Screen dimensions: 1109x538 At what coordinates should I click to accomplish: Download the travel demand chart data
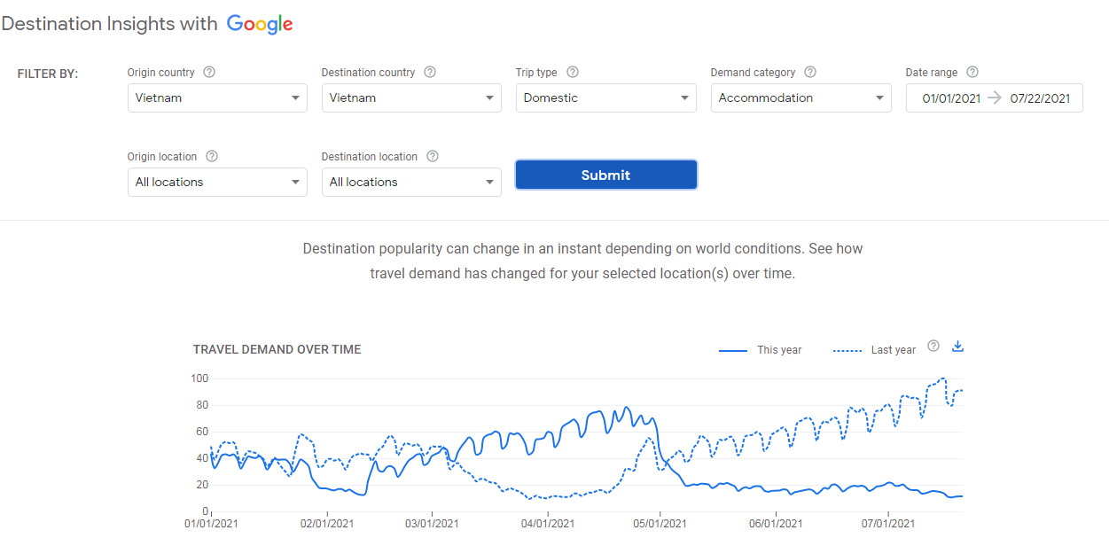coord(957,347)
